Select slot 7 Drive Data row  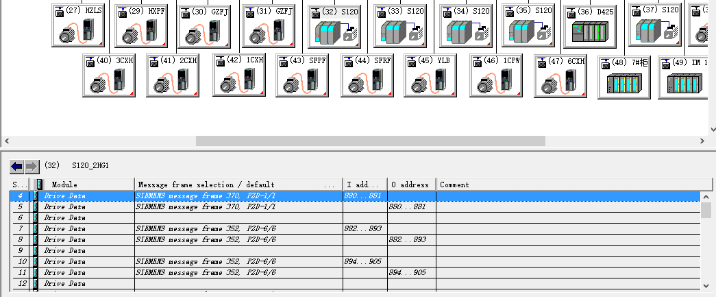tap(356, 229)
